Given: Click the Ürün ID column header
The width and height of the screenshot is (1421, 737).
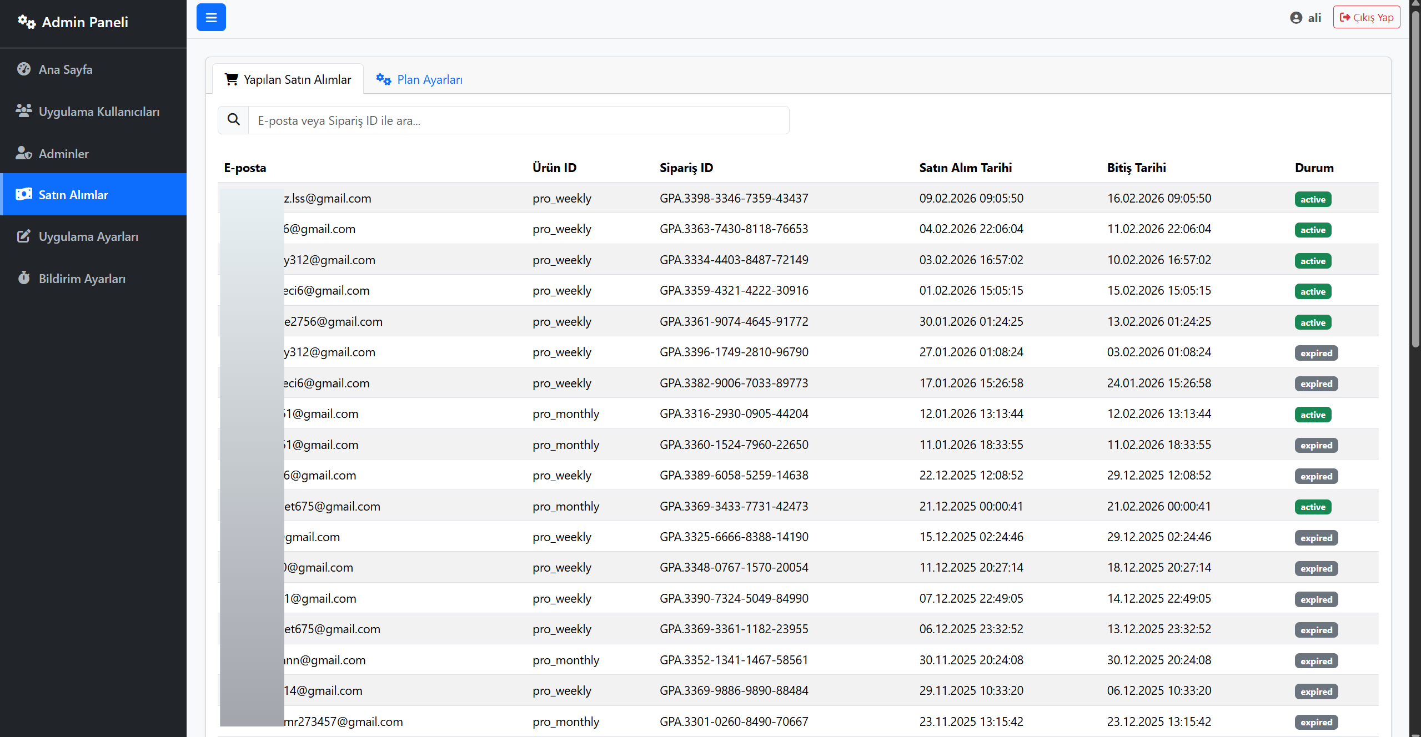Looking at the screenshot, I should (x=554, y=168).
